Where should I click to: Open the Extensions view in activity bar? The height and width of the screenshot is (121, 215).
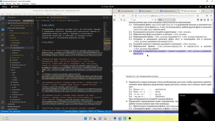(x=3, y=40)
